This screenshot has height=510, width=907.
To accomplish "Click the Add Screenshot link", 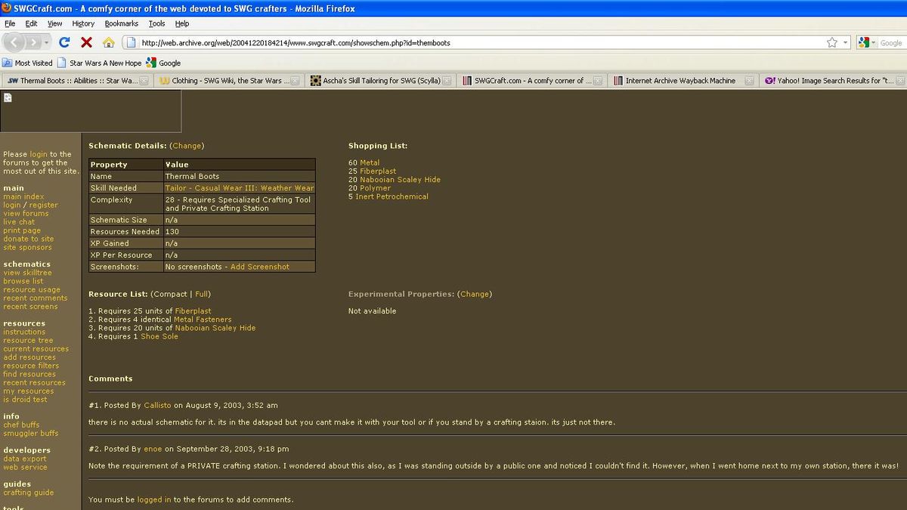I will [x=260, y=267].
